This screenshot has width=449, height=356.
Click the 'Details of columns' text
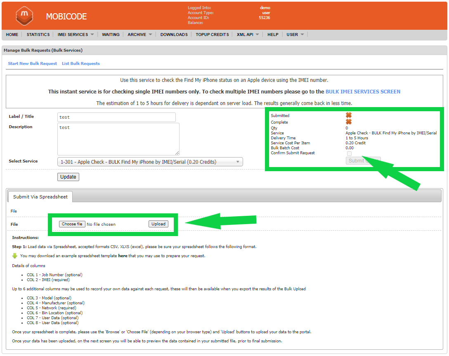pyautogui.click(x=28, y=265)
